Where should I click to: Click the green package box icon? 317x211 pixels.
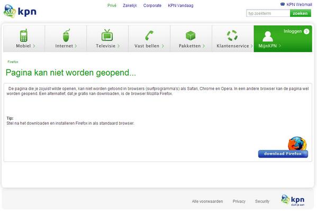pos(191,36)
